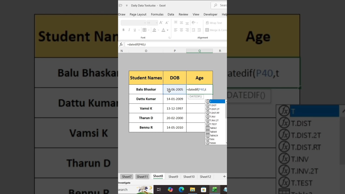
Task: Expand the Underline style dropdown arrow
Action: coord(139,30)
